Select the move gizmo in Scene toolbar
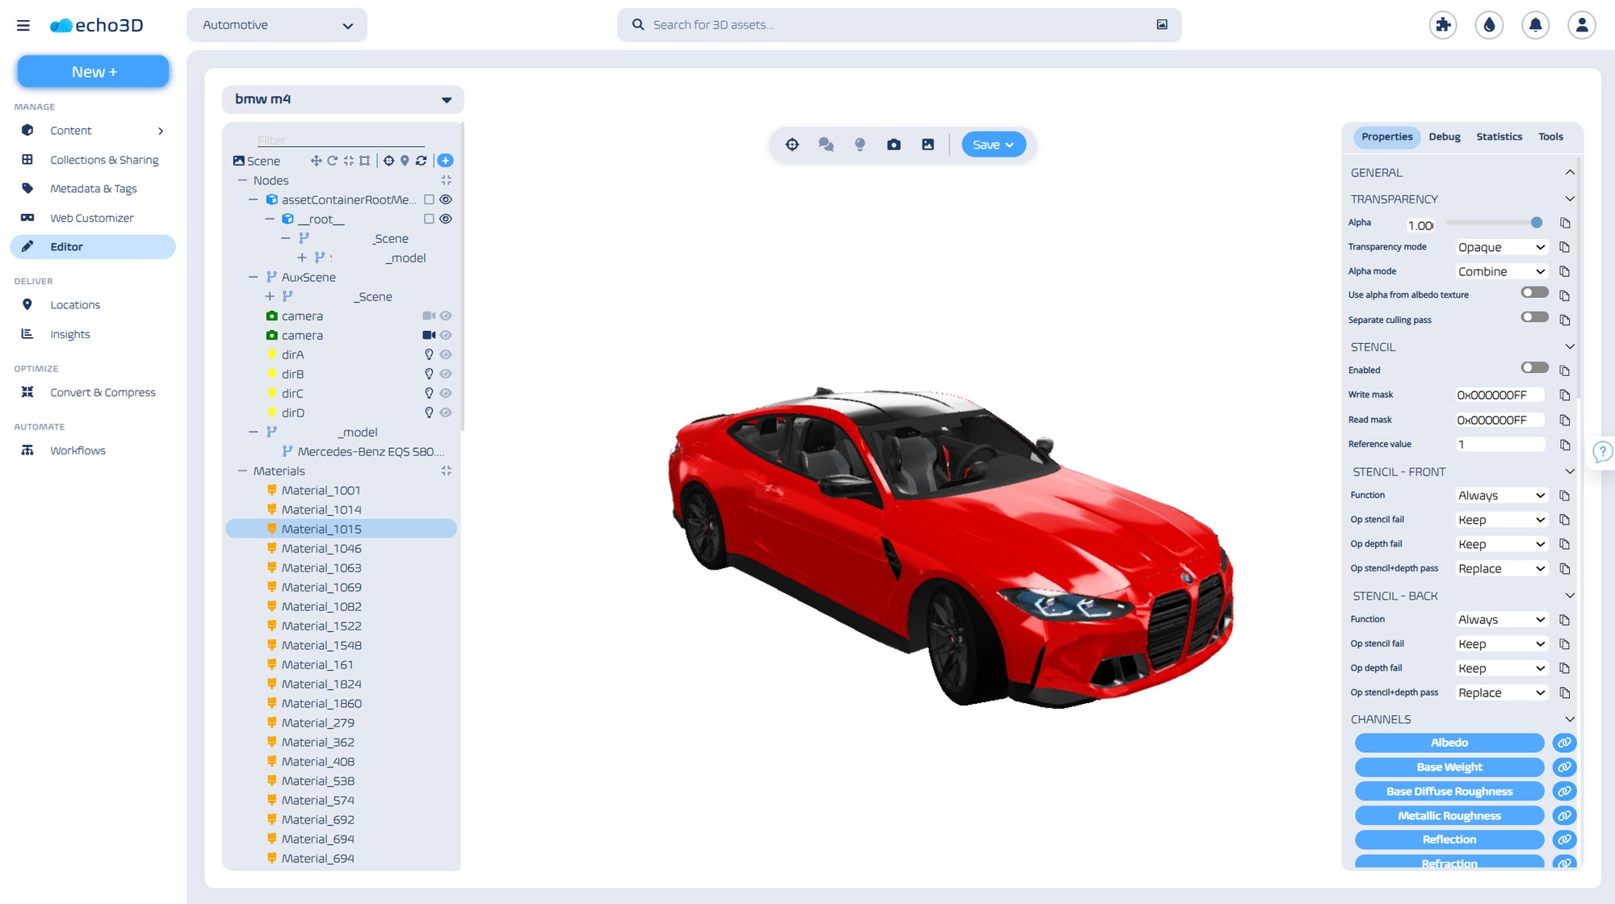Viewport: 1615px width, 904px height. [x=316, y=161]
